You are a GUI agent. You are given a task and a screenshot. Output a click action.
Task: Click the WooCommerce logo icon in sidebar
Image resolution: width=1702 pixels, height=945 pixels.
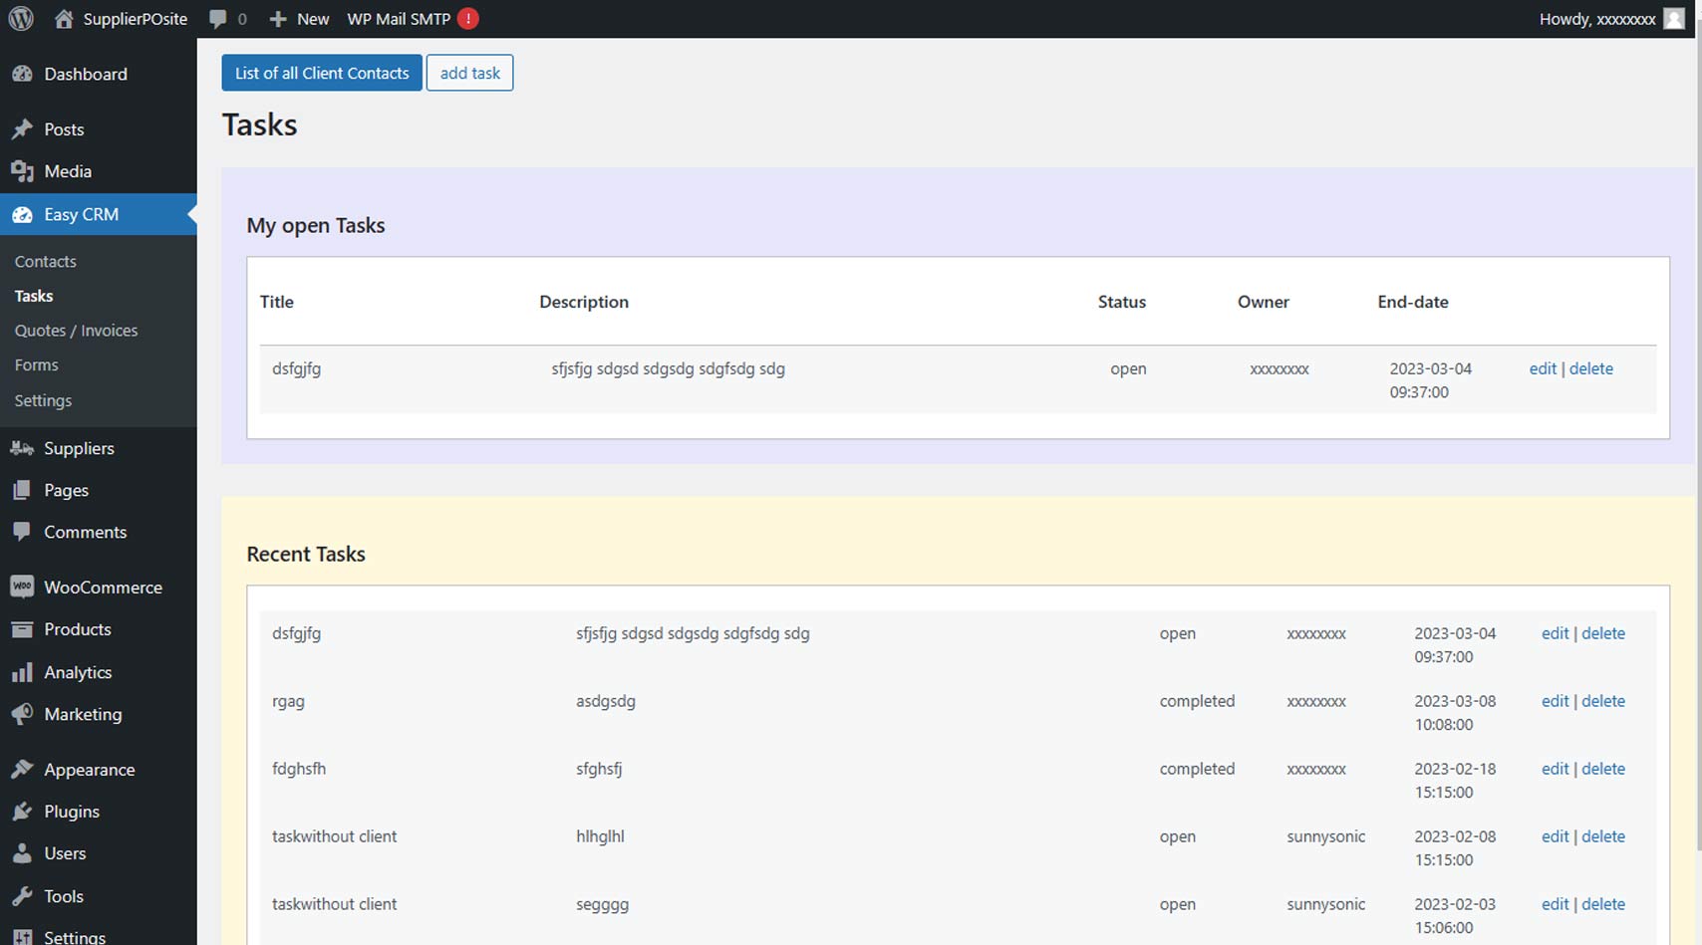point(22,588)
